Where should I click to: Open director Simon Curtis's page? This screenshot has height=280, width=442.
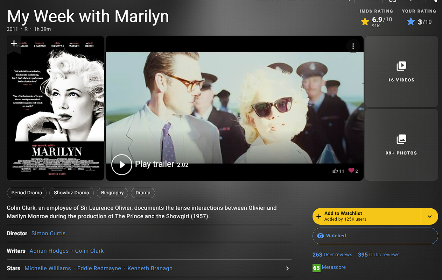coord(48,233)
